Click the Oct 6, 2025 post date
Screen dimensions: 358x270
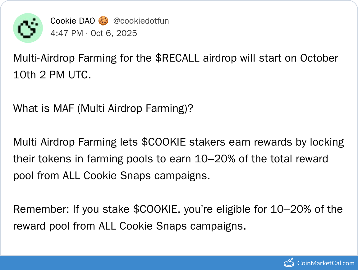click(113, 33)
